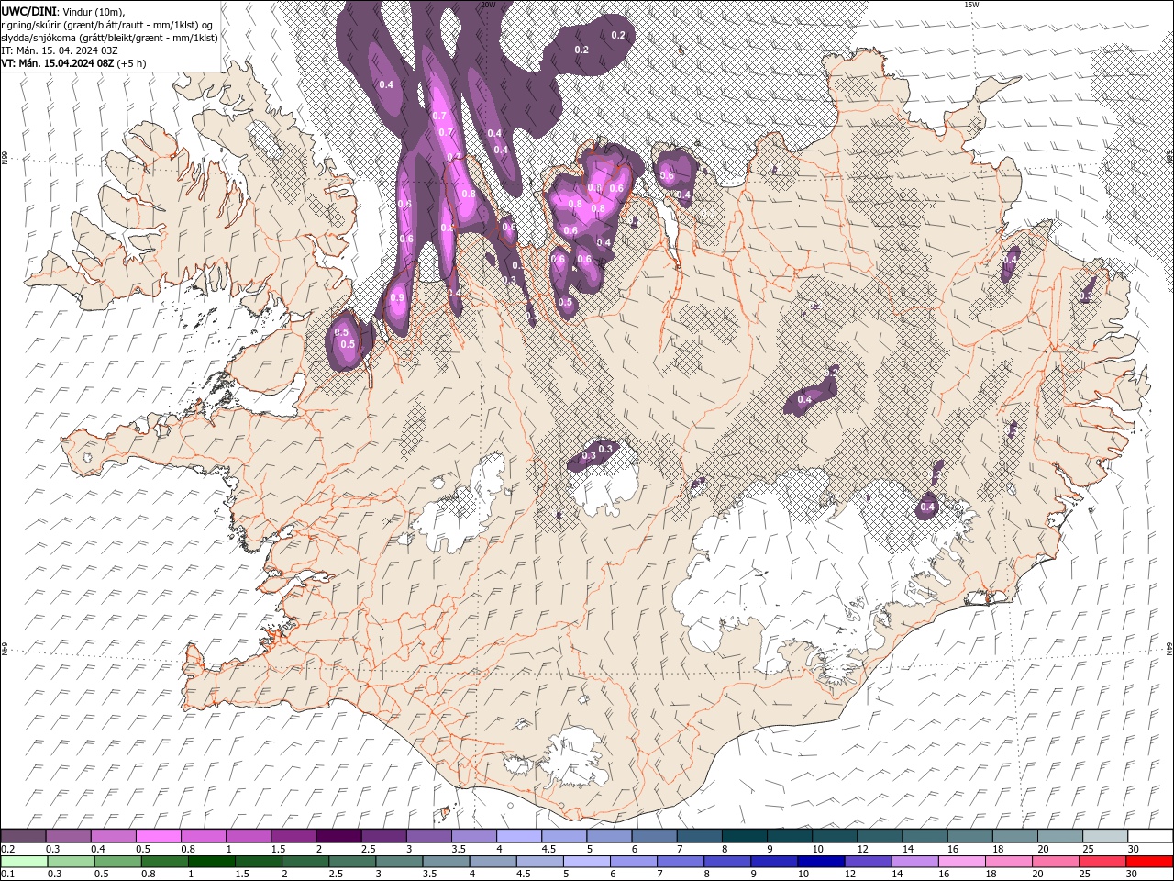Click the pale green 0.1 swatch on the rain scale
Screen dimensions: 1174x881
click(x=24, y=862)
